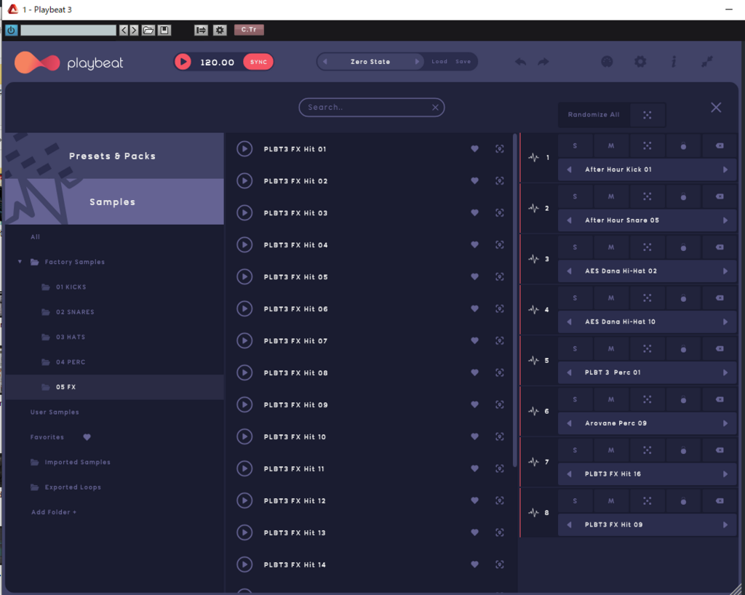The width and height of the screenshot is (745, 595).
Task: Click Add Folder +
Action: [54, 512]
